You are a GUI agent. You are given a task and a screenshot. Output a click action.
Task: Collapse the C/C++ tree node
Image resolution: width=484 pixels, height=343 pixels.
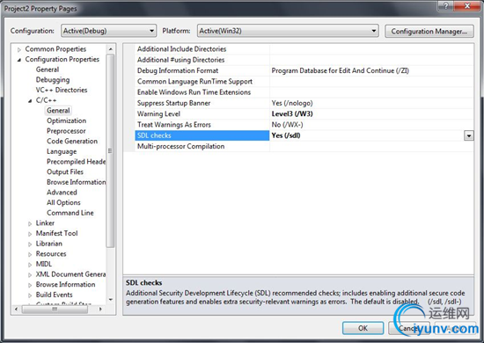[30, 100]
